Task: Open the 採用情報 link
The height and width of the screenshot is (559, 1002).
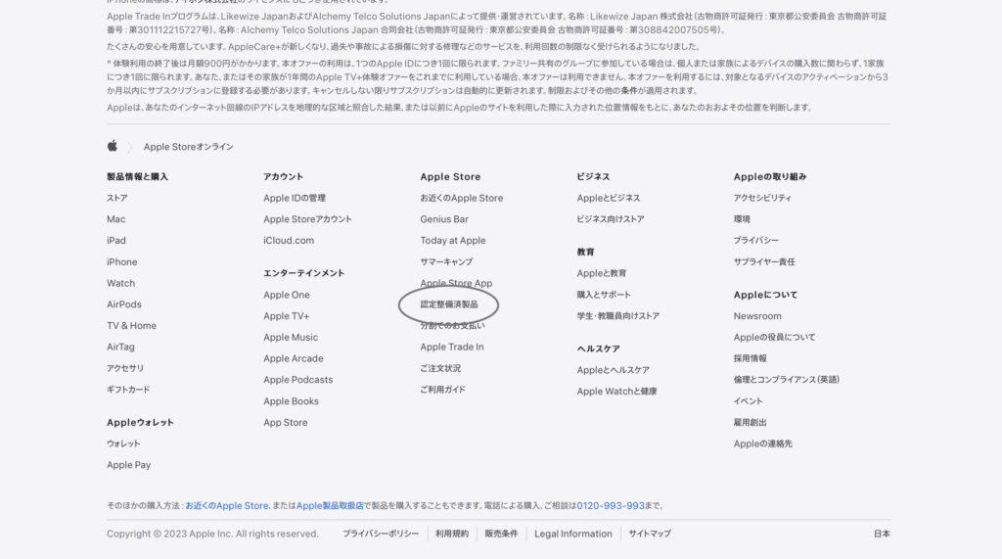Action: [x=751, y=358]
